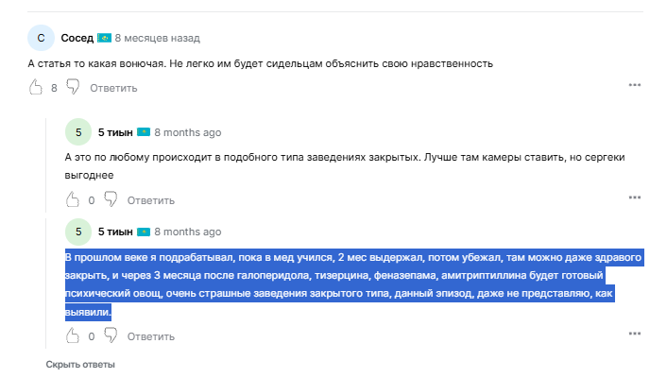Open more options on first reply
Viewport: 667px width, 378px height.
pos(635,198)
